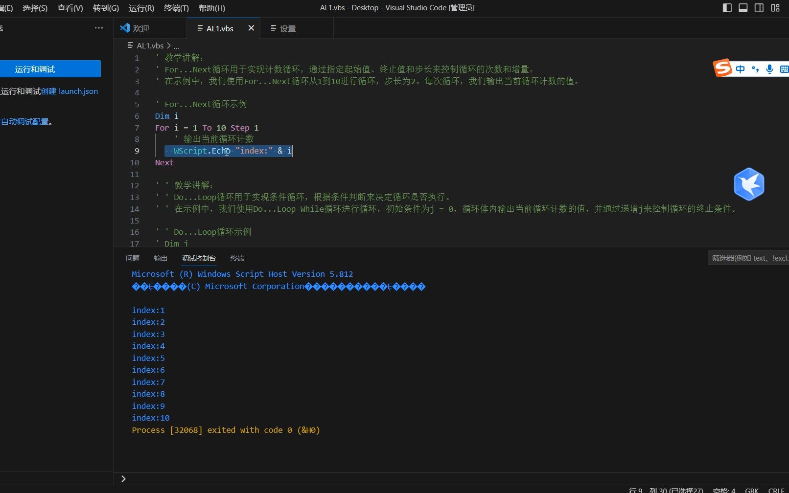Open 转到(G) menu
The width and height of the screenshot is (789, 493).
106,8
